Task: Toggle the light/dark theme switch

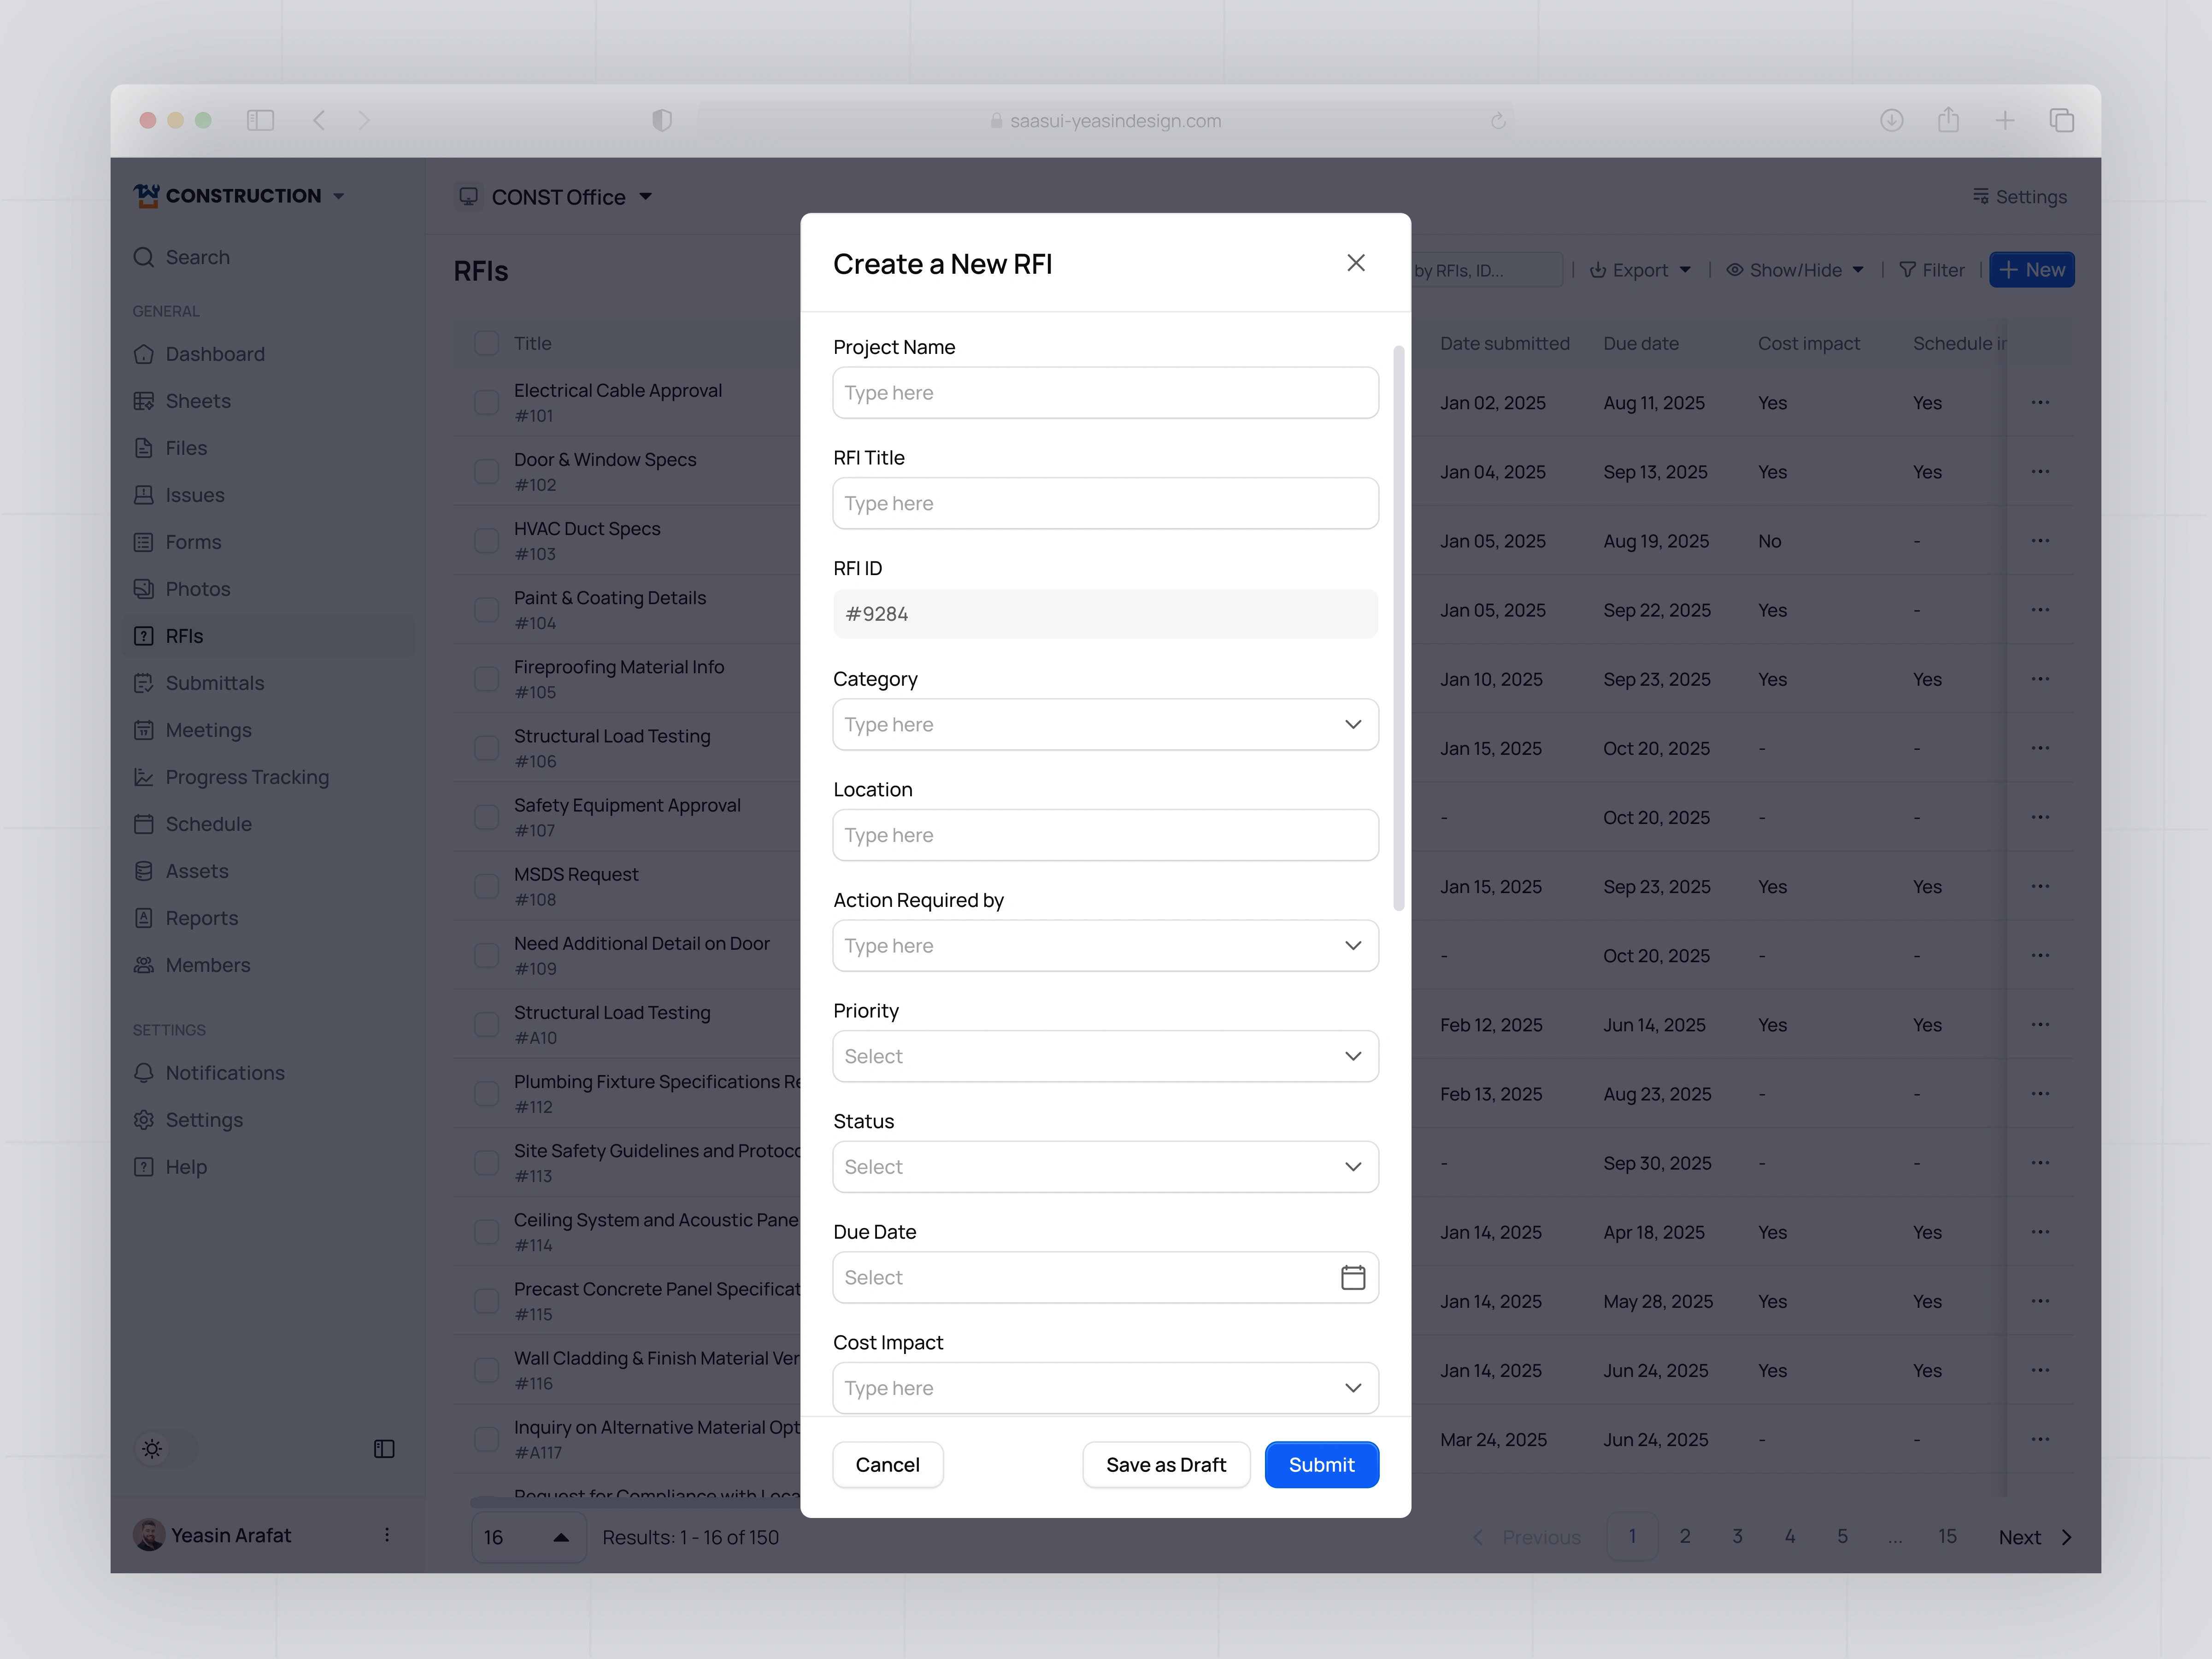Action: (x=166, y=1449)
